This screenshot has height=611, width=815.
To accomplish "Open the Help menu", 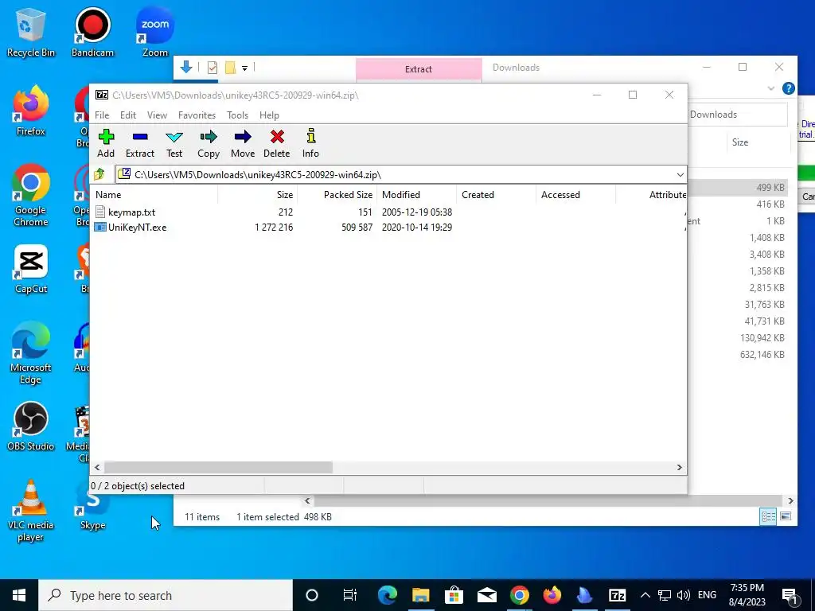I will [269, 115].
